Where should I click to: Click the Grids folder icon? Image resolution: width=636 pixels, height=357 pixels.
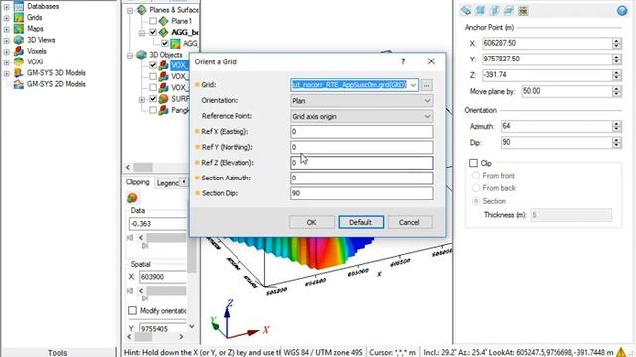pyautogui.click(x=19, y=17)
